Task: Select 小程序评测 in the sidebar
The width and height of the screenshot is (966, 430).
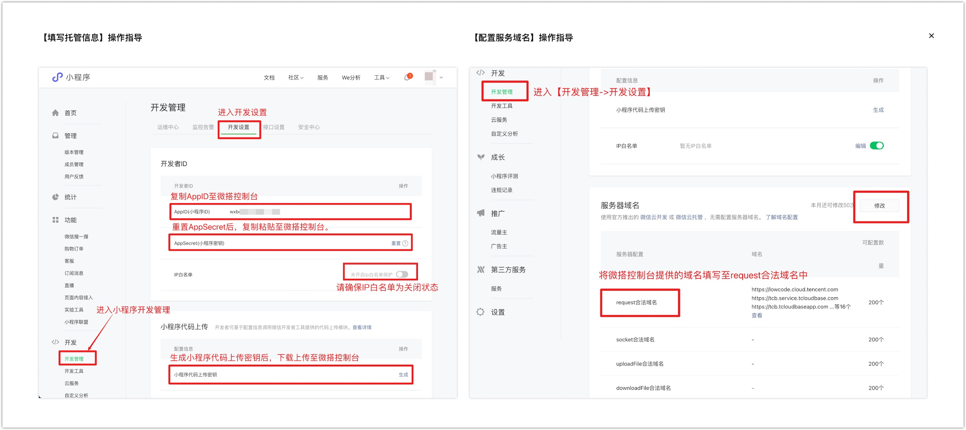Action: (504, 176)
